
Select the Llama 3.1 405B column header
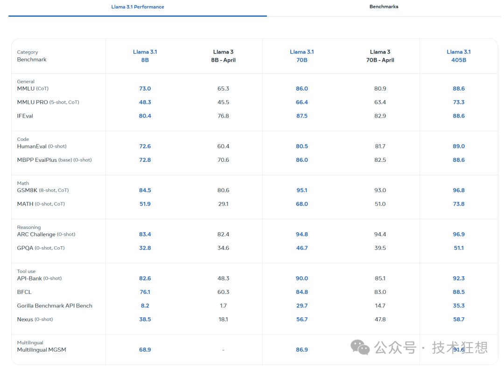pos(459,56)
